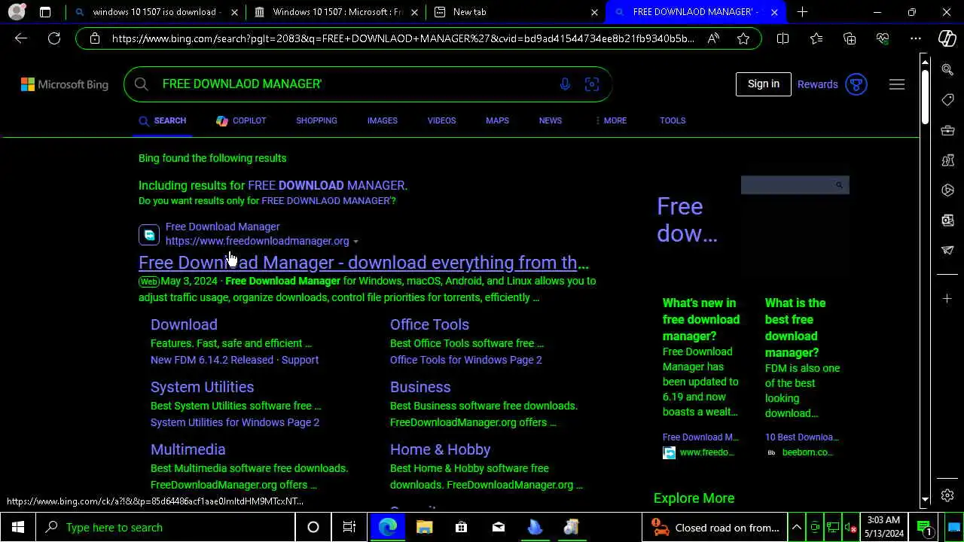Open Browser essentials heart icon
The image size is (964, 542).
point(883,38)
